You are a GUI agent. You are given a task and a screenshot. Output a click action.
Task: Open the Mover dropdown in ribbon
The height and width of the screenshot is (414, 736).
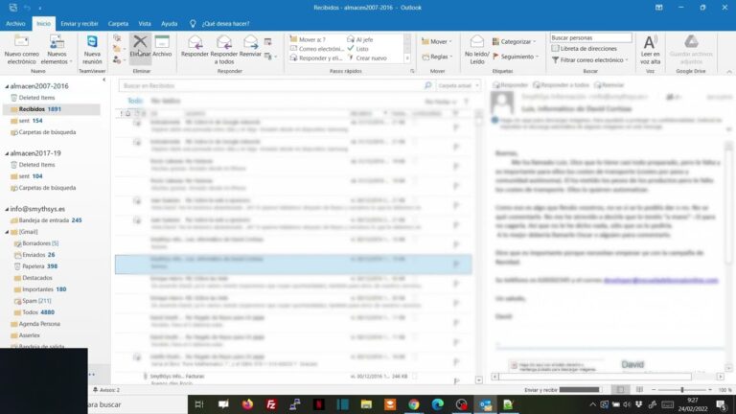point(437,41)
